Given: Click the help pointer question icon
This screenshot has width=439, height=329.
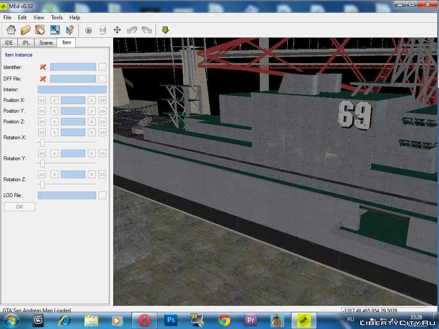Looking at the screenshot, I should tap(69, 30).
